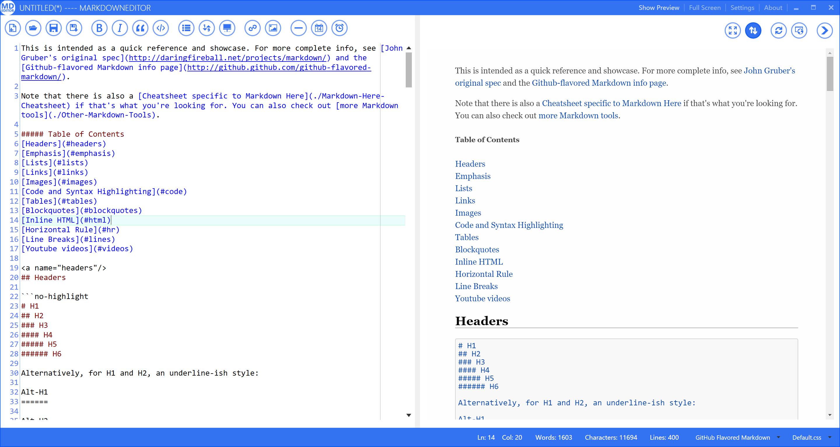Image resolution: width=840 pixels, height=447 pixels.
Task: Refresh the preview with the circular arrows icon
Action: 779,31
